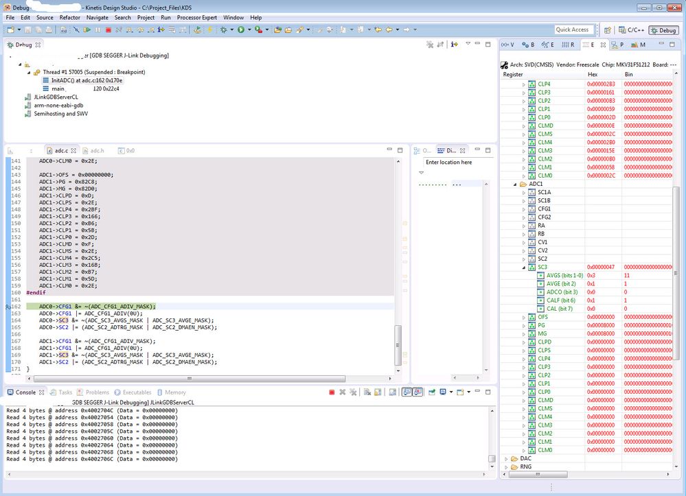The width and height of the screenshot is (686, 496).
Task: Click the console Remove Launch icon
Action: coord(343,392)
